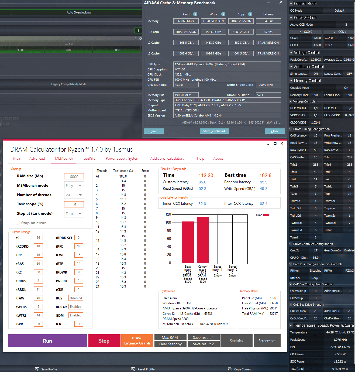Toggle RttNom Disabled setting
The width and height of the screenshot is (355, 372).
click(315, 271)
